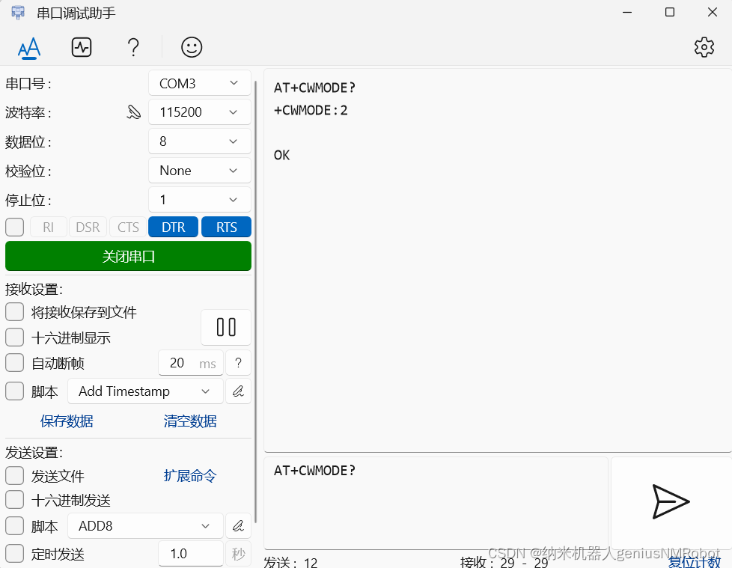This screenshot has width=732, height=568.
Task: Send the command with the paper plane button
Action: coord(671,502)
